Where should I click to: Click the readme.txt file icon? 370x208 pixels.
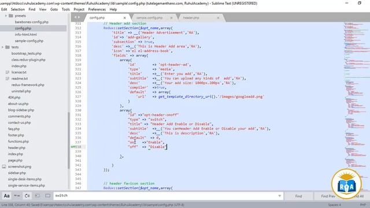8,79
